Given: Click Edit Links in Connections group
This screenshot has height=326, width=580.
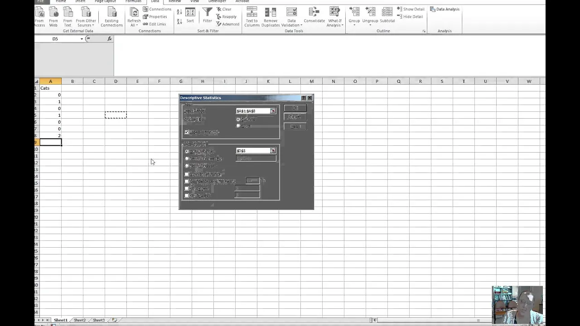Looking at the screenshot, I should click(x=154, y=24).
